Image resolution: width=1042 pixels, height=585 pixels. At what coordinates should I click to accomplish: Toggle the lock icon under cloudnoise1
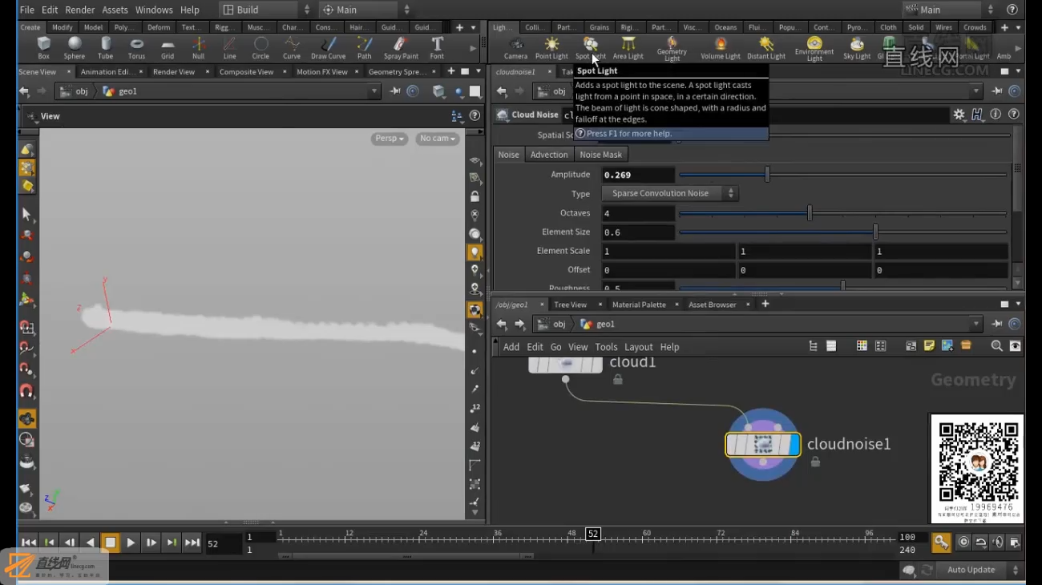(x=815, y=462)
